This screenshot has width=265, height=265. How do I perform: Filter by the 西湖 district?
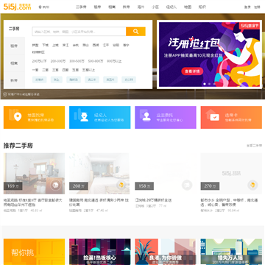pos(96,45)
